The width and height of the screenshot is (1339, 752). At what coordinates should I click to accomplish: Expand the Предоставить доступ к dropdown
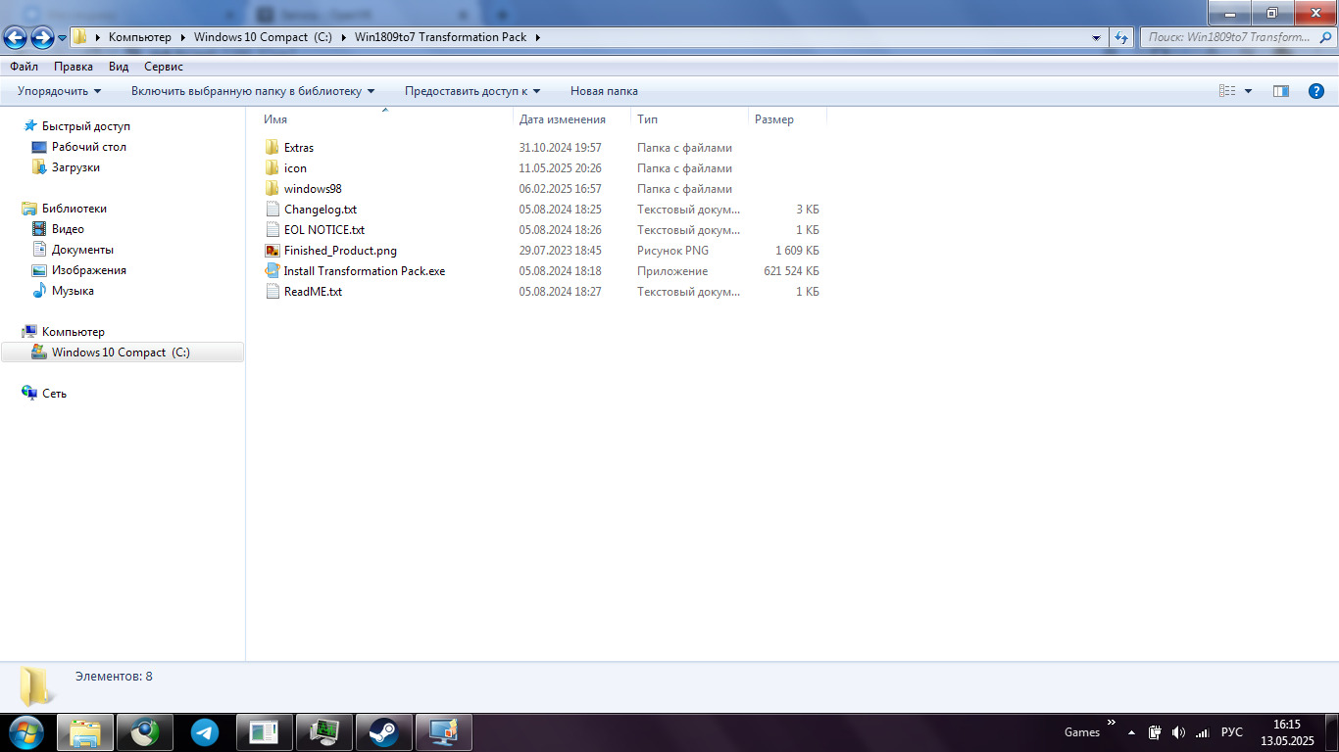(x=472, y=91)
